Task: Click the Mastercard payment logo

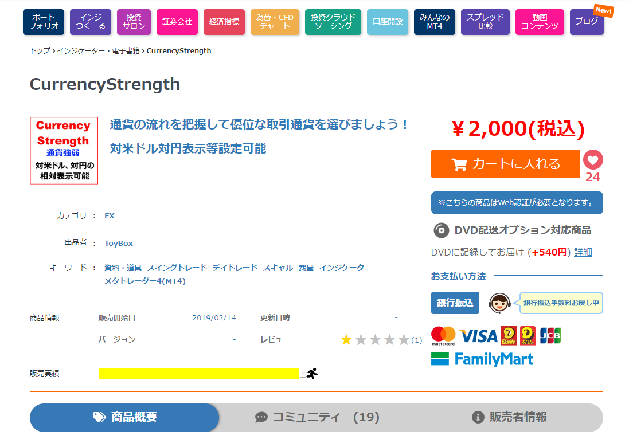Action: point(443,336)
